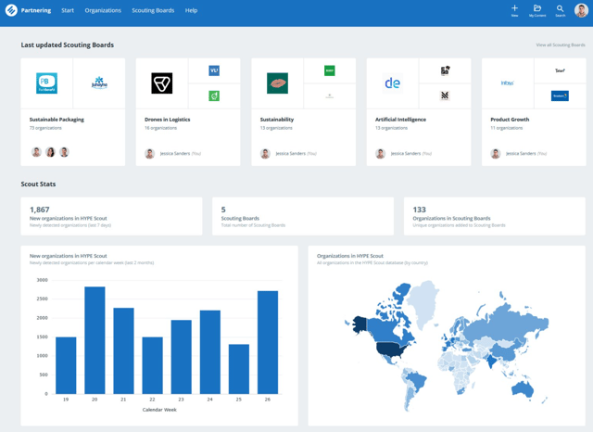593x432 pixels.
Task: Click the New plus icon
Action: point(515,8)
